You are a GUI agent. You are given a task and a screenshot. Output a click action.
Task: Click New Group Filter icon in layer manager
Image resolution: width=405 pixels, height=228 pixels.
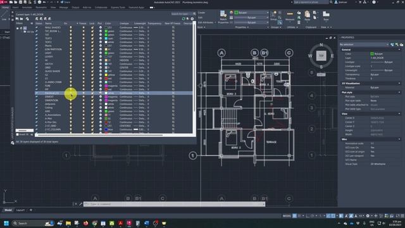[22, 18]
